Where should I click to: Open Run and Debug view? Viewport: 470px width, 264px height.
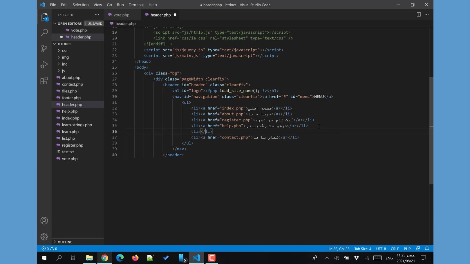click(x=44, y=65)
